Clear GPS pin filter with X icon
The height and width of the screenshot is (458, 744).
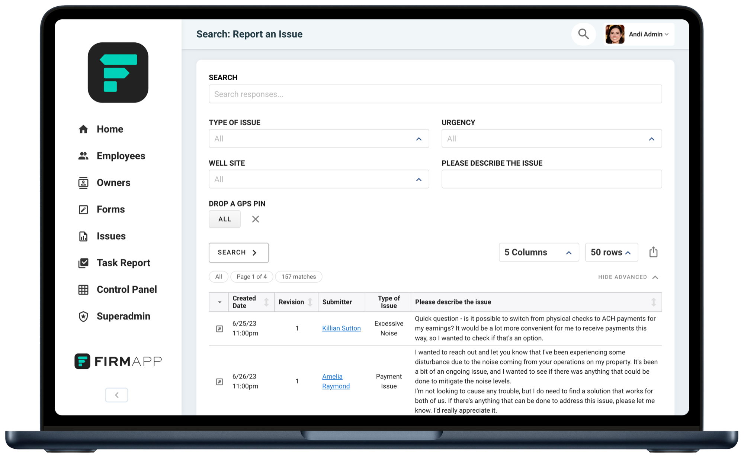point(255,219)
